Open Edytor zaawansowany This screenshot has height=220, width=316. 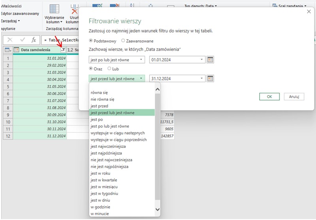(20, 13)
